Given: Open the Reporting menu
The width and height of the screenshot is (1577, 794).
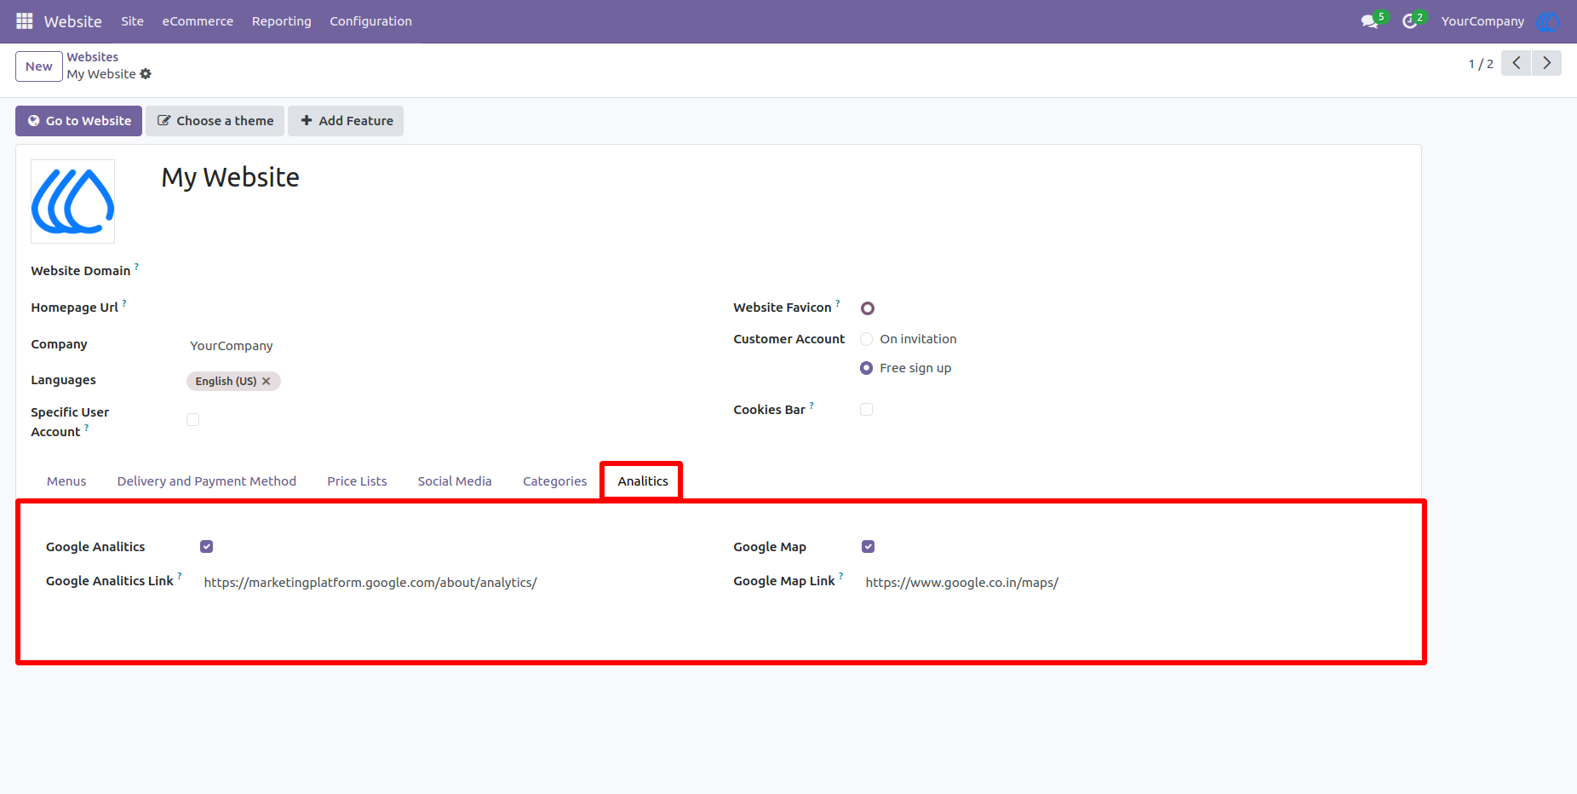Looking at the screenshot, I should coord(282,21).
